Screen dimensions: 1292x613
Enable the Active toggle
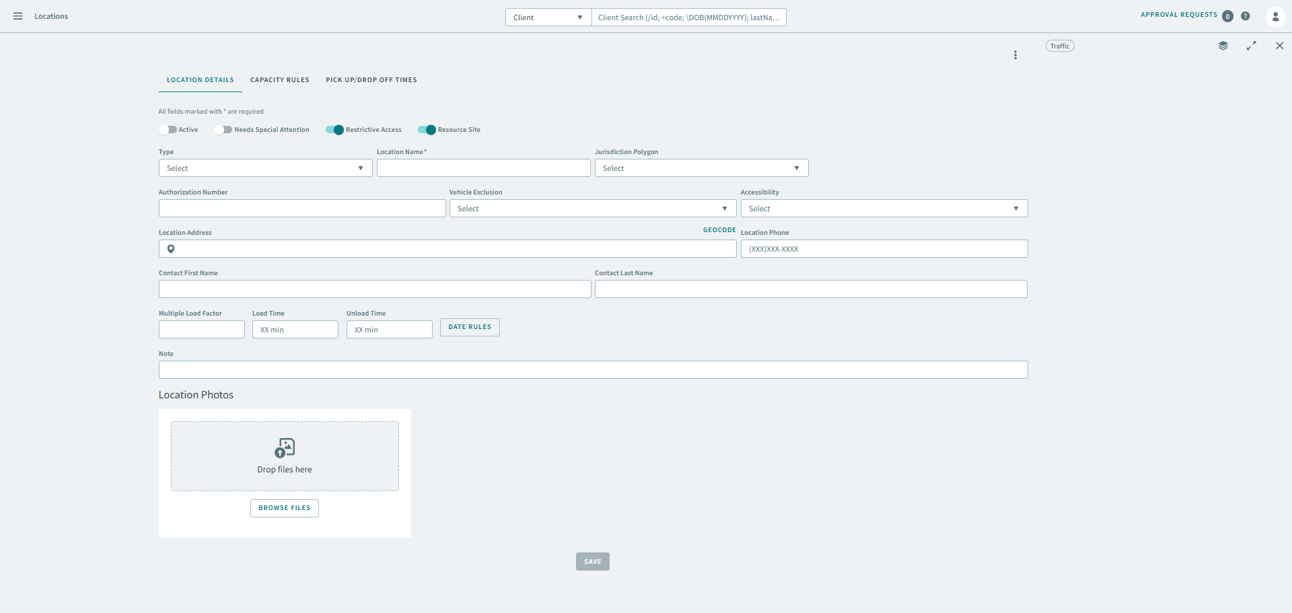pyautogui.click(x=168, y=130)
